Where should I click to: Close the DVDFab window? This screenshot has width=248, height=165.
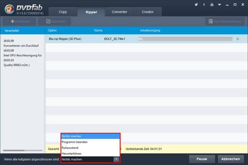click(243, 5)
